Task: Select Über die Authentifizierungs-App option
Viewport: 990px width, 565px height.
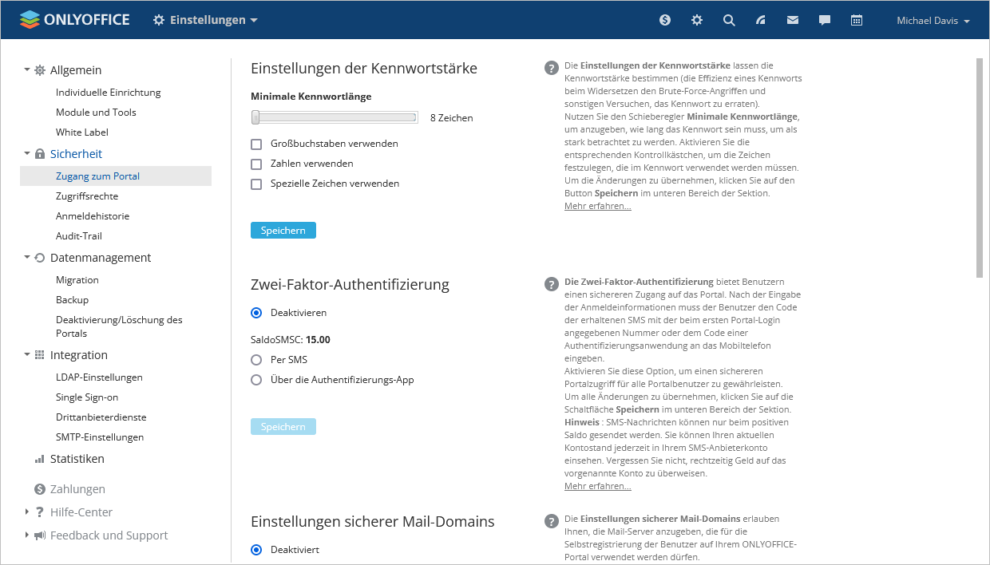Action: pyautogui.click(x=256, y=380)
